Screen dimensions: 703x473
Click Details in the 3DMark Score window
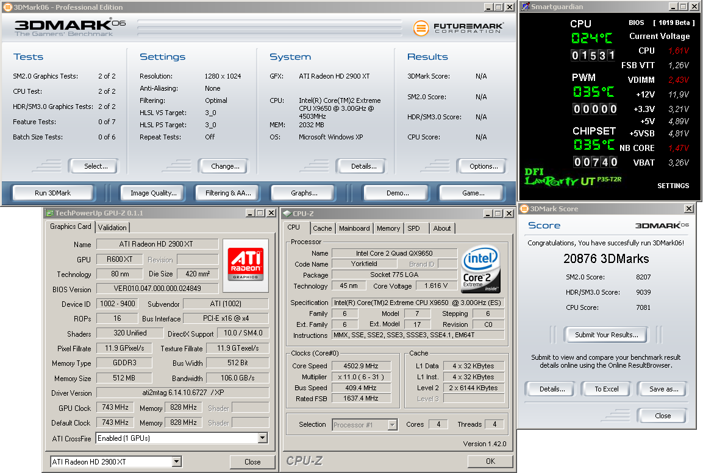click(x=552, y=389)
